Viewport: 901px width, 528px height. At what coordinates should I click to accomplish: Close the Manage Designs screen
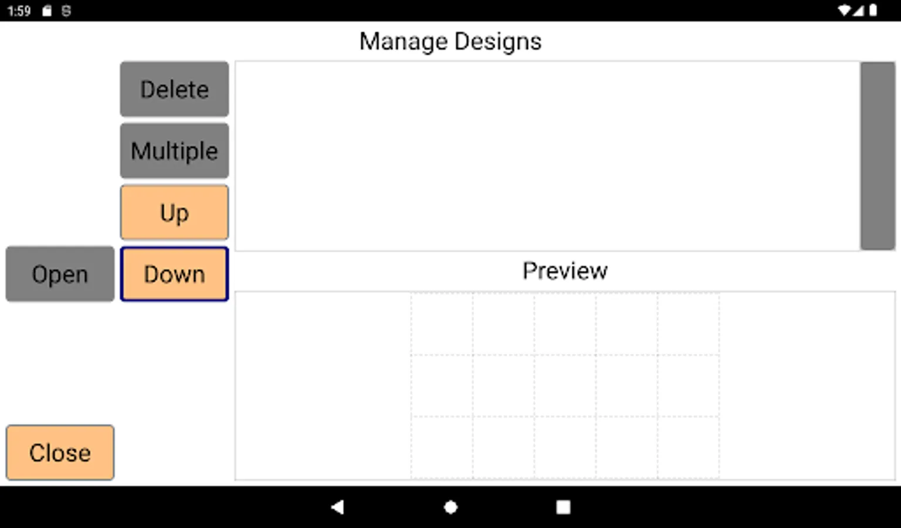point(60,452)
